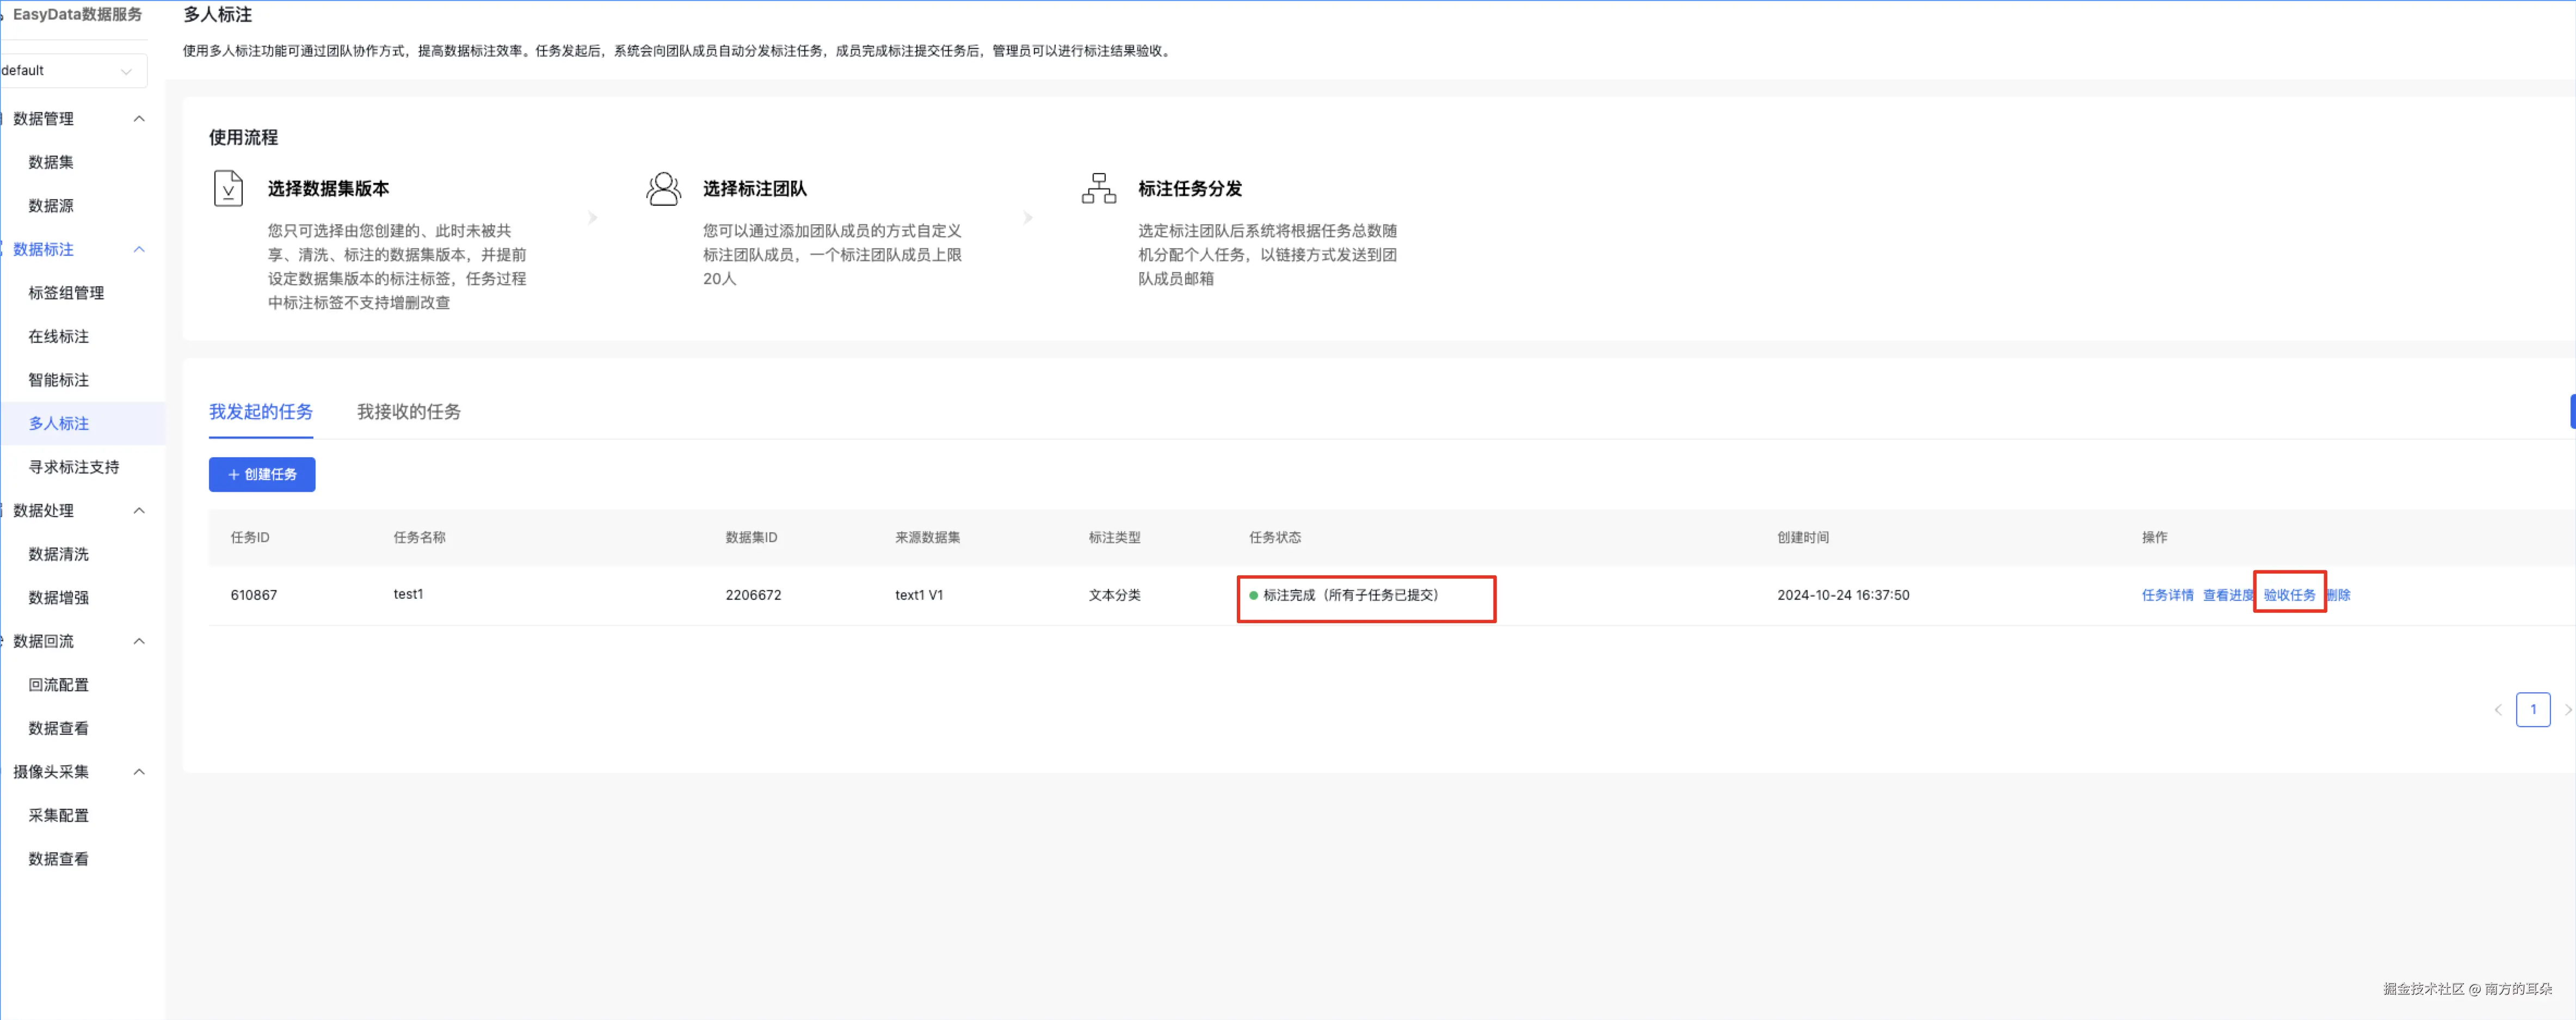Open 验收任务 link for test1

2288,595
